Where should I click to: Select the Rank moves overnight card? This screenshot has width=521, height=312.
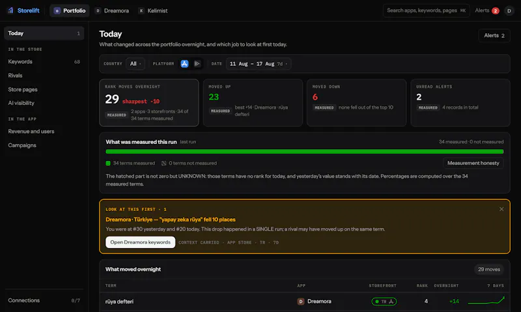(x=149, y=103)
